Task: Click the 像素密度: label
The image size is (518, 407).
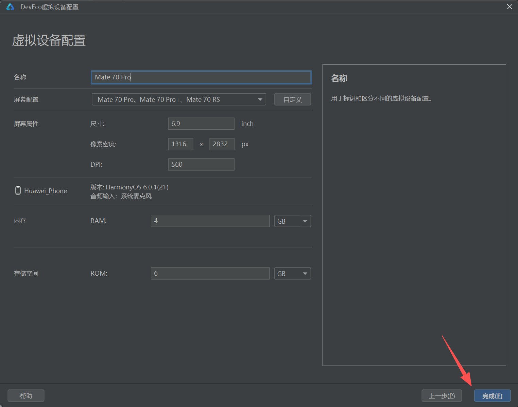Action: [103, 144]
